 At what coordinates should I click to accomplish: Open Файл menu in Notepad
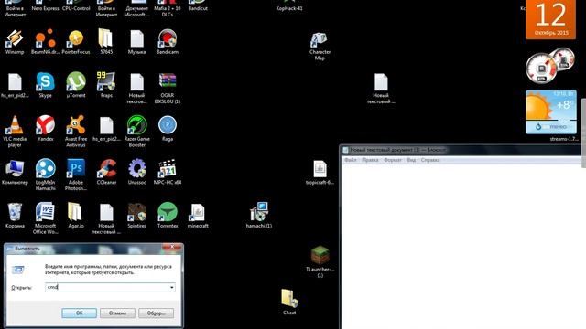pos(350,160)
